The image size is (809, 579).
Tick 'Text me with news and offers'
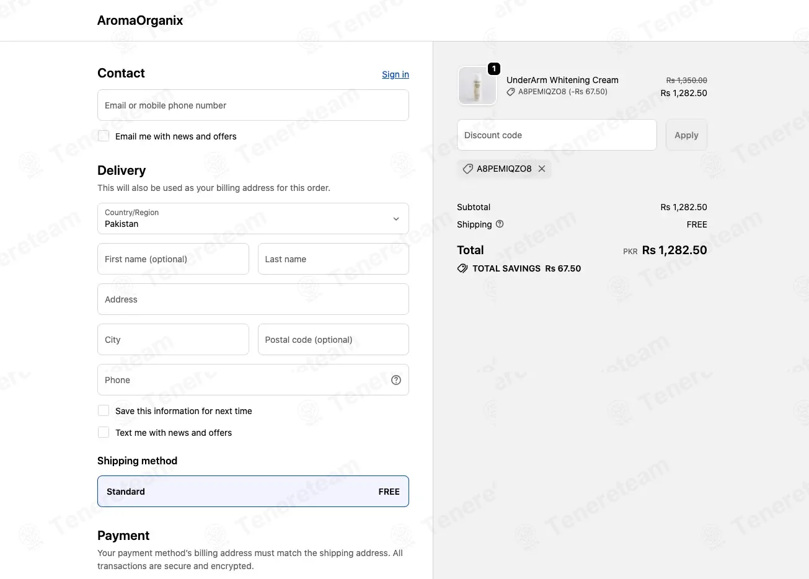[x=104, y=432]
